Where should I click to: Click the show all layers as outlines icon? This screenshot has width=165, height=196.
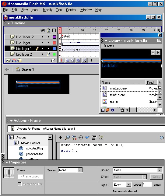pyautogui.click(x=54, y=30)
